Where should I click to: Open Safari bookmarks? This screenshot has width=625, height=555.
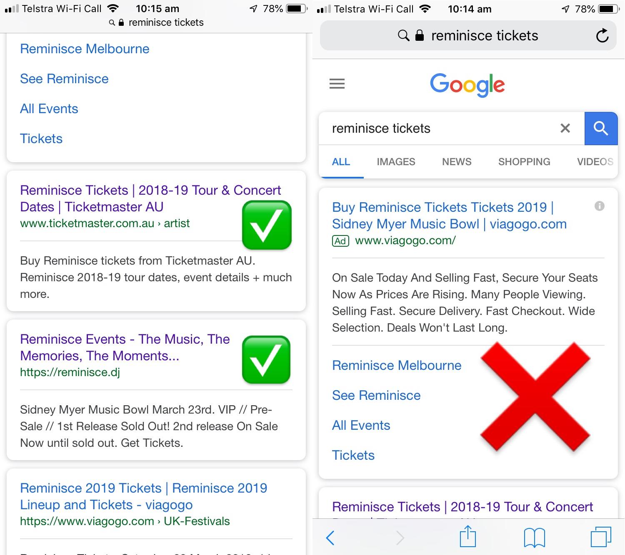coord(534,537)
